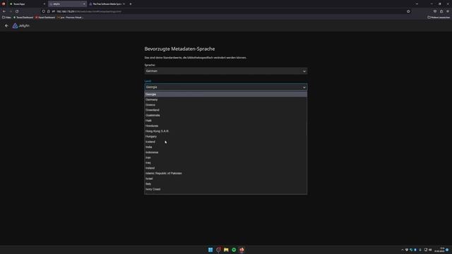Select Iran in the country list
The image size is (452, 254).
226,157
